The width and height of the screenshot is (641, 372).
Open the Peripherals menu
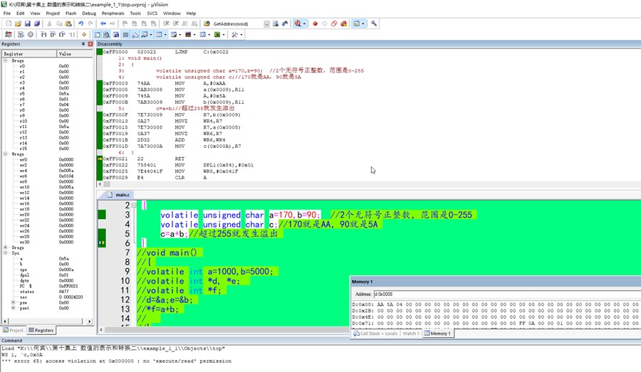[113, 13]
